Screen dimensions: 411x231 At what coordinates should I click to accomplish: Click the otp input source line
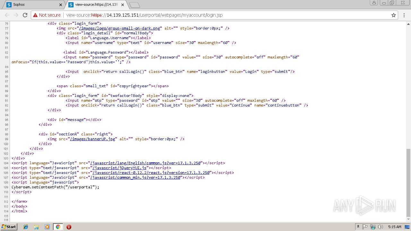pyautogui.click(x=176, y=100)
